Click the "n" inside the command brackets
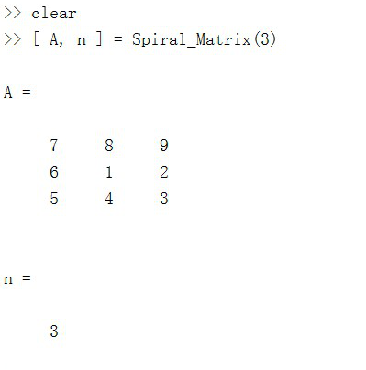The height and width of the screenshot is (370, 366). [82, 40]
